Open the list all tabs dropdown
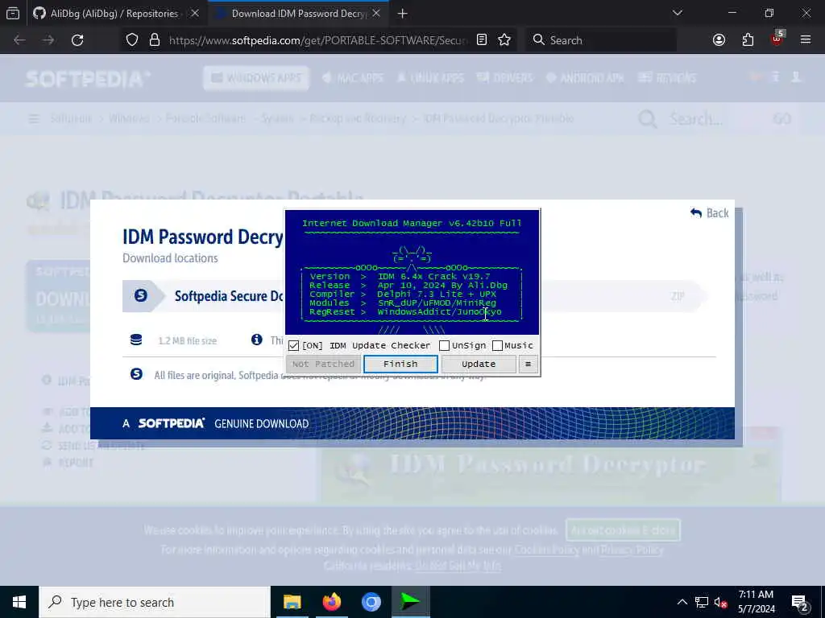 [677, 13]
